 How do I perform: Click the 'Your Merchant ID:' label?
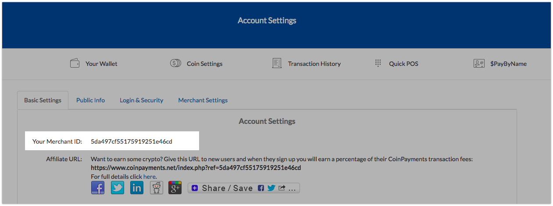point(57,141)
